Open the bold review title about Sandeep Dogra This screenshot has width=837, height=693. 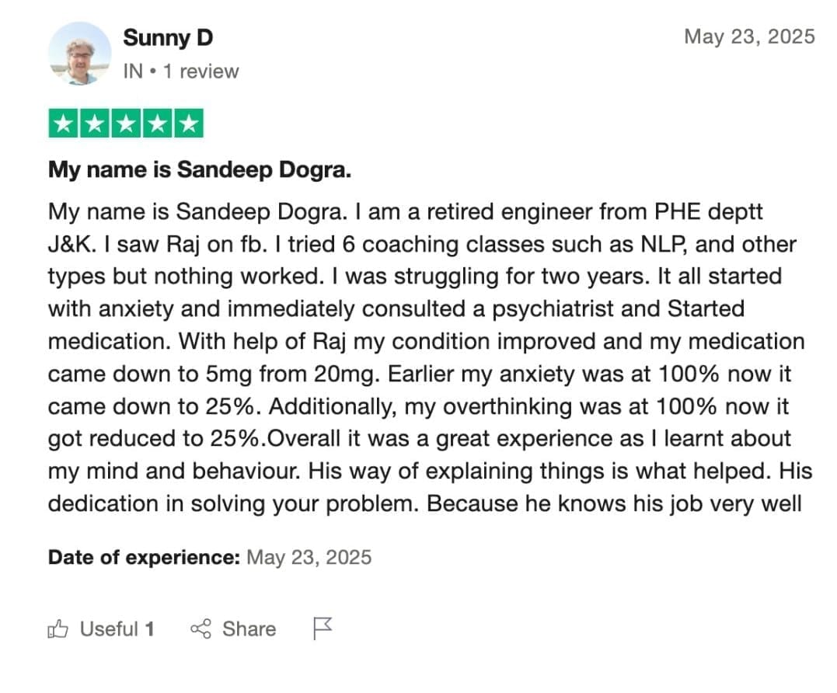[200, 169]
